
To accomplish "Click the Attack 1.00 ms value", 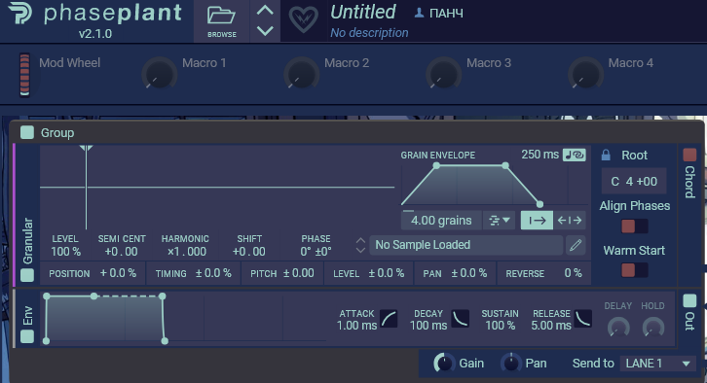I will coord(356,326).
